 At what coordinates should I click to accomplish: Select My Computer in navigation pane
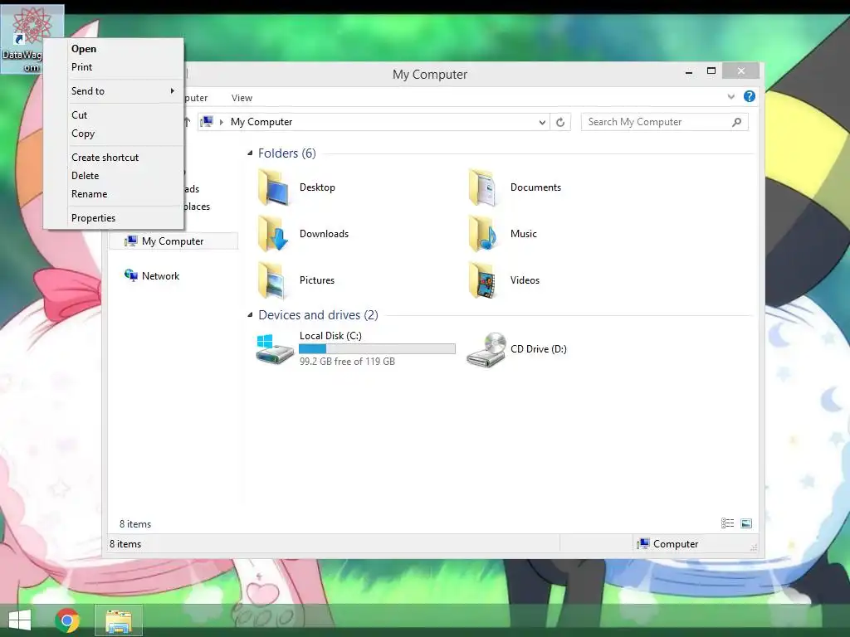(x=173, y=241)
